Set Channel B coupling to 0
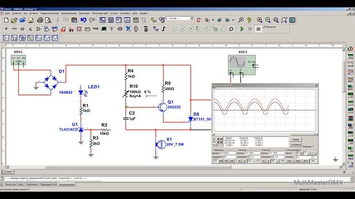The image size is (355, 199). pos(268,161)
